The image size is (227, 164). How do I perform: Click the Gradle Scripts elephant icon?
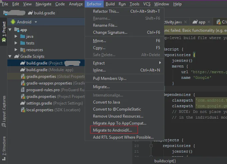point(17,56)
